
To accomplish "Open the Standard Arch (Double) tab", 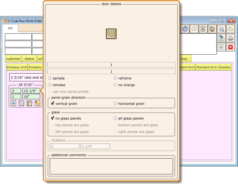I will pos(213,67).
